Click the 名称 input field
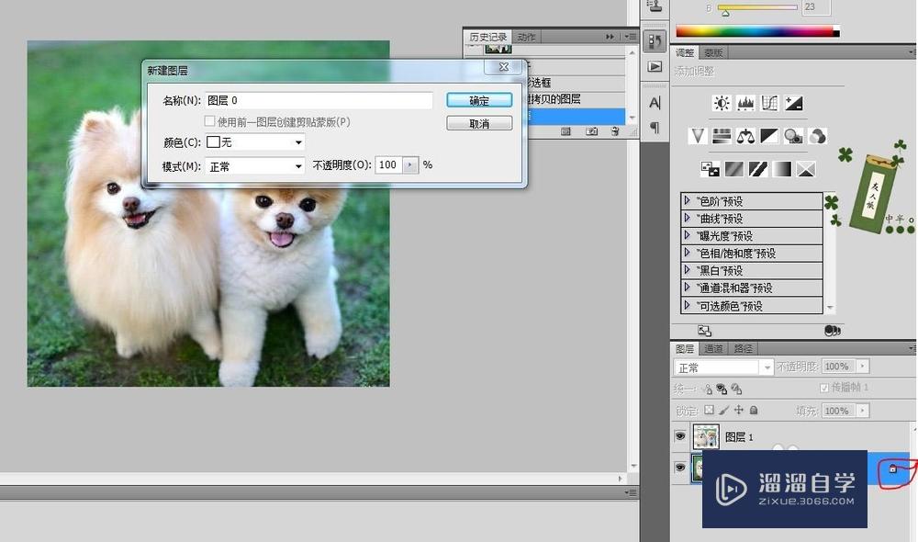 [x=318, y=100]
